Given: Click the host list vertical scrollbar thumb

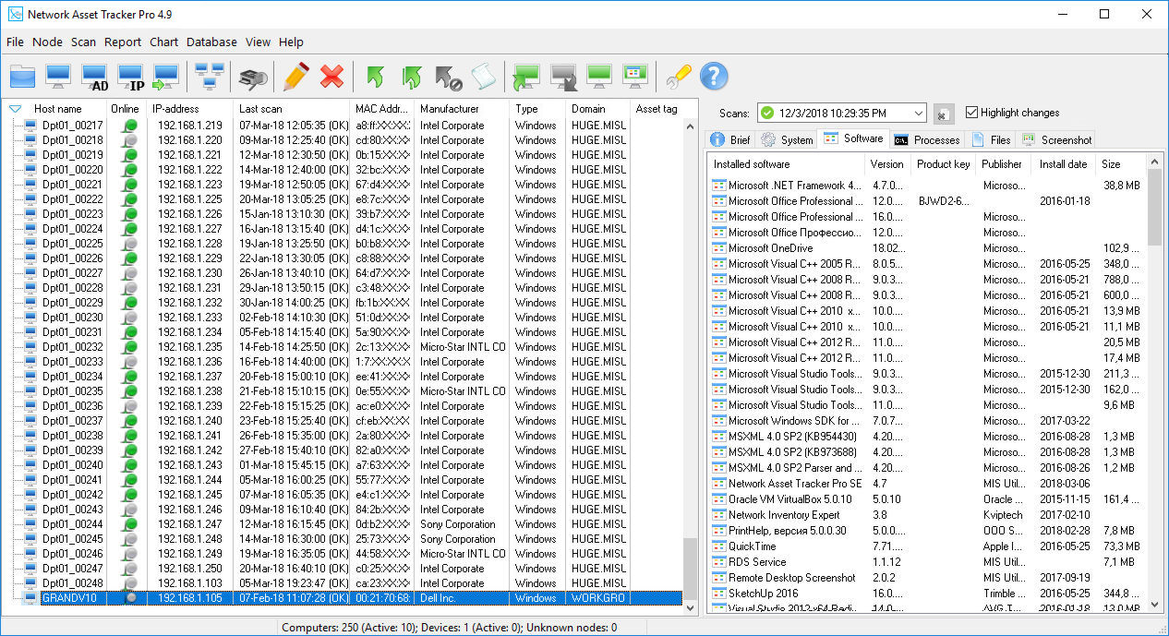Looking at the screenshot, I should pyautogui.click(x=691, y=568).
